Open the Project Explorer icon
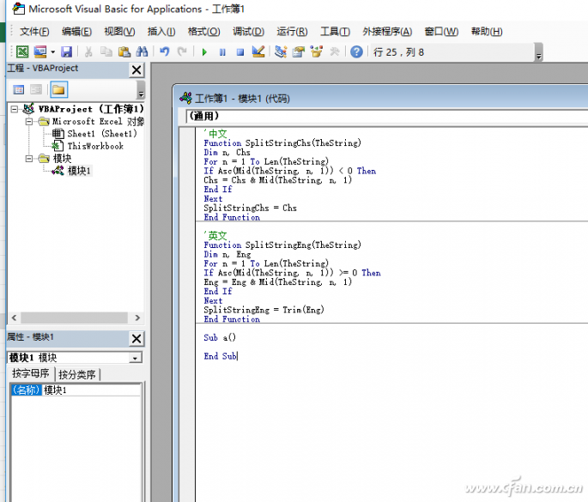The width and height of the screenshot is (588, 502). pyautogui.click(x=281, y=51)
